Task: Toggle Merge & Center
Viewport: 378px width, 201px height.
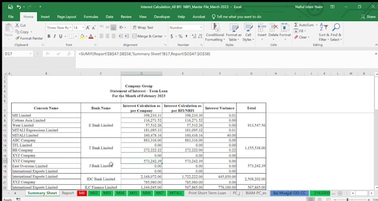Action: pos(148,36)
